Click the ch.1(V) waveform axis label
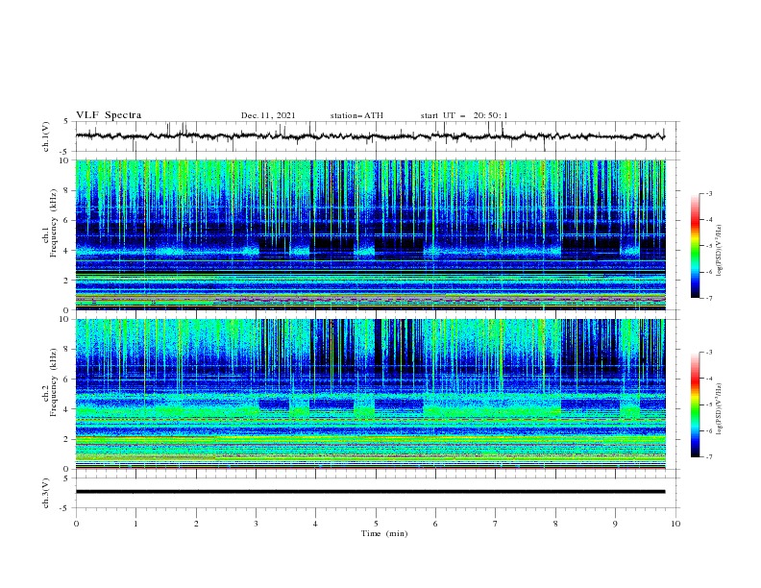The height and width of the screenshot is (588, 761). (46, 136)
